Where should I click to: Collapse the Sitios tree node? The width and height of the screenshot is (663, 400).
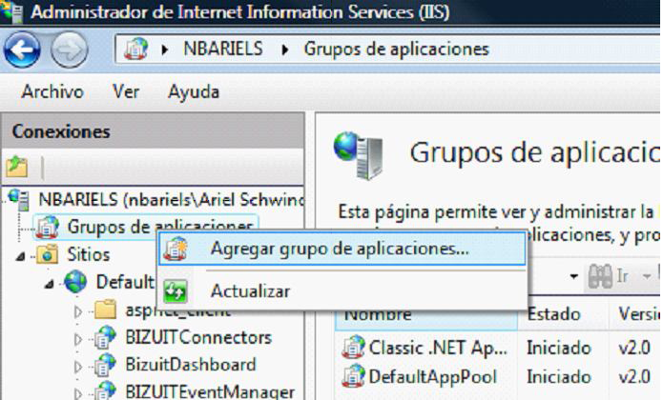[x=20, y=255]
